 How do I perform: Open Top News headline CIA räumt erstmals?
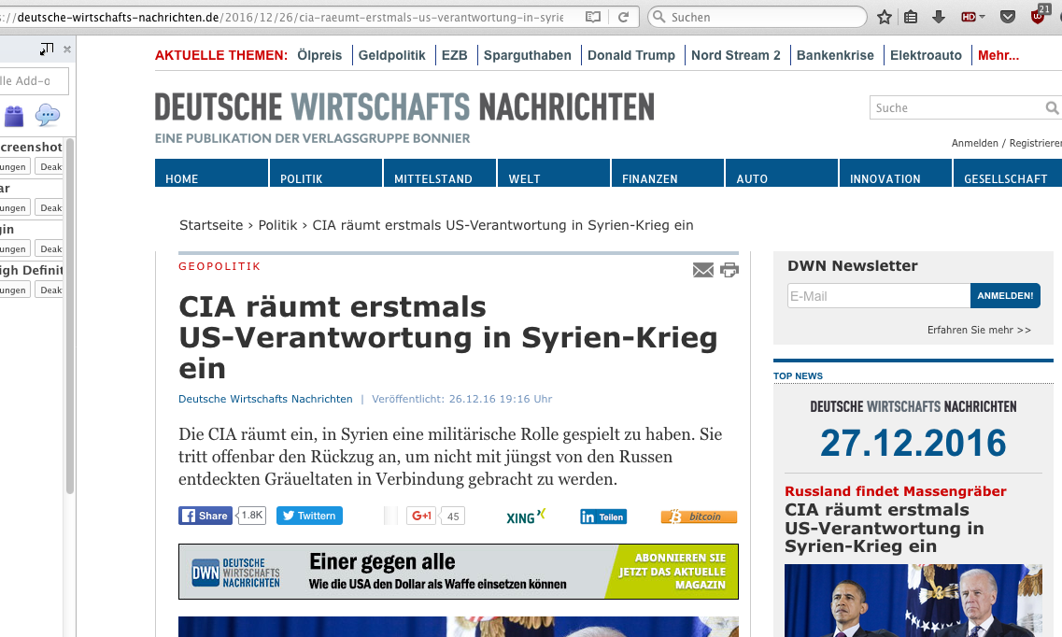(x=884, y=528)
